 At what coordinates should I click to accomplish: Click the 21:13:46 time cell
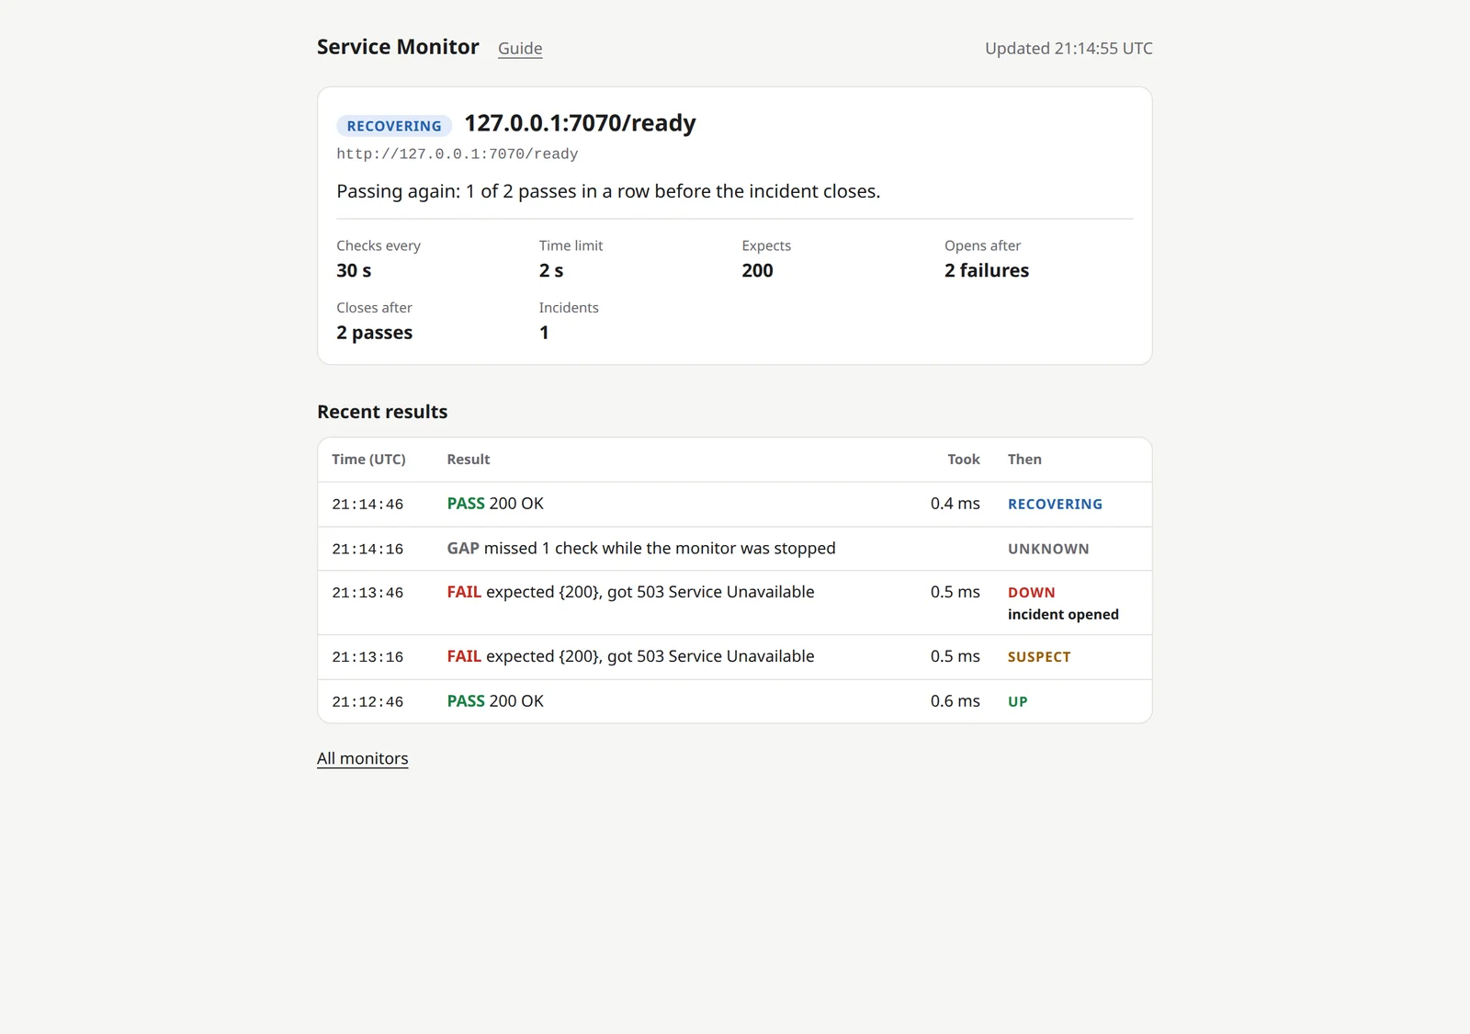[x=367, y=594]
